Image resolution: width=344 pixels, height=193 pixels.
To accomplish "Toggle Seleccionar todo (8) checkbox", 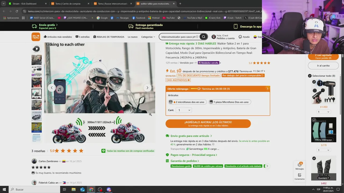I will 310,76.
